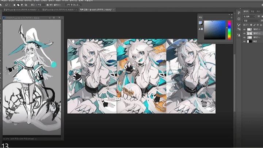Close the document tab at 4.75% zoom

pyautogui.click(x=76, y=10)
